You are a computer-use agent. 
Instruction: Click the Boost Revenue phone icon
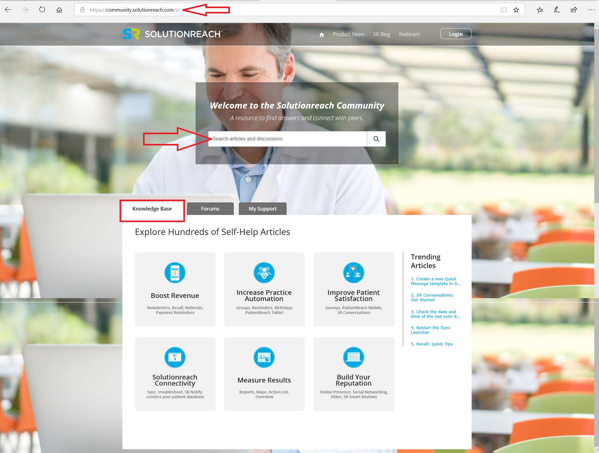[175, 272]
